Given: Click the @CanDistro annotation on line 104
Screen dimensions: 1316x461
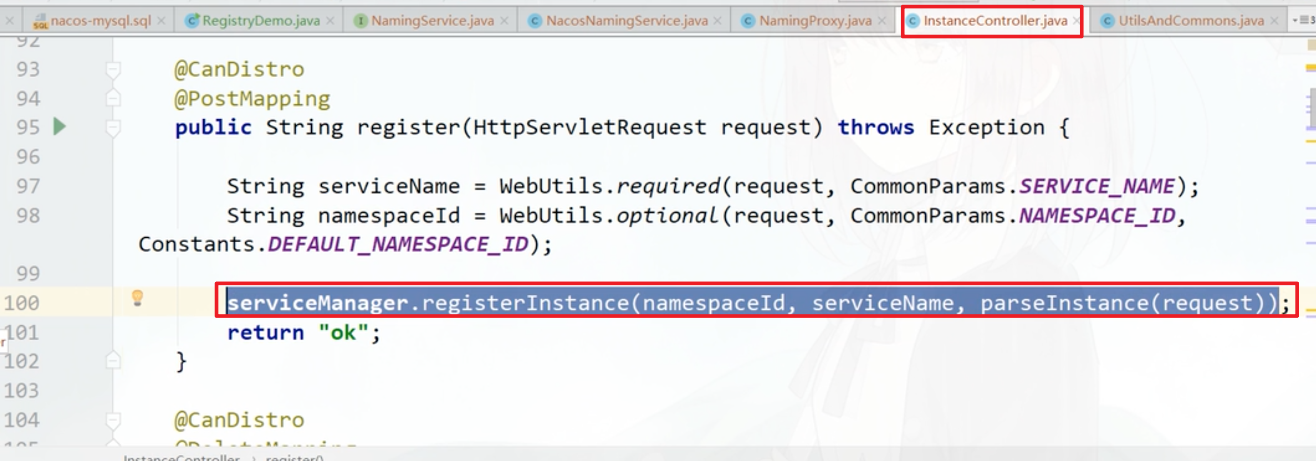Looking at the screenshot, I should (239, 421).
